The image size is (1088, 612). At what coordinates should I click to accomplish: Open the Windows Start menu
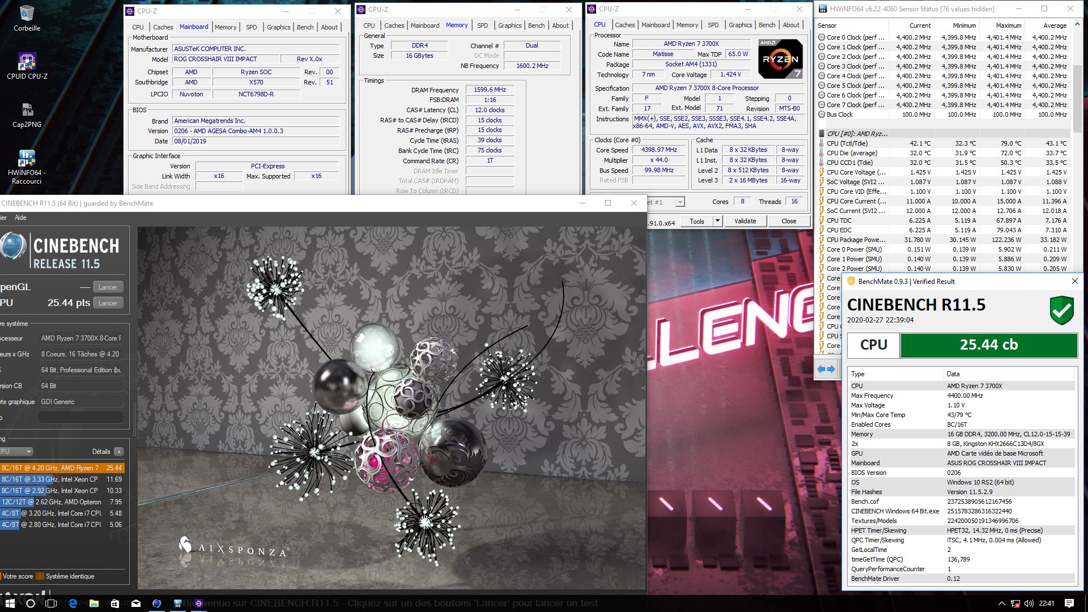(x=10, y=603)
